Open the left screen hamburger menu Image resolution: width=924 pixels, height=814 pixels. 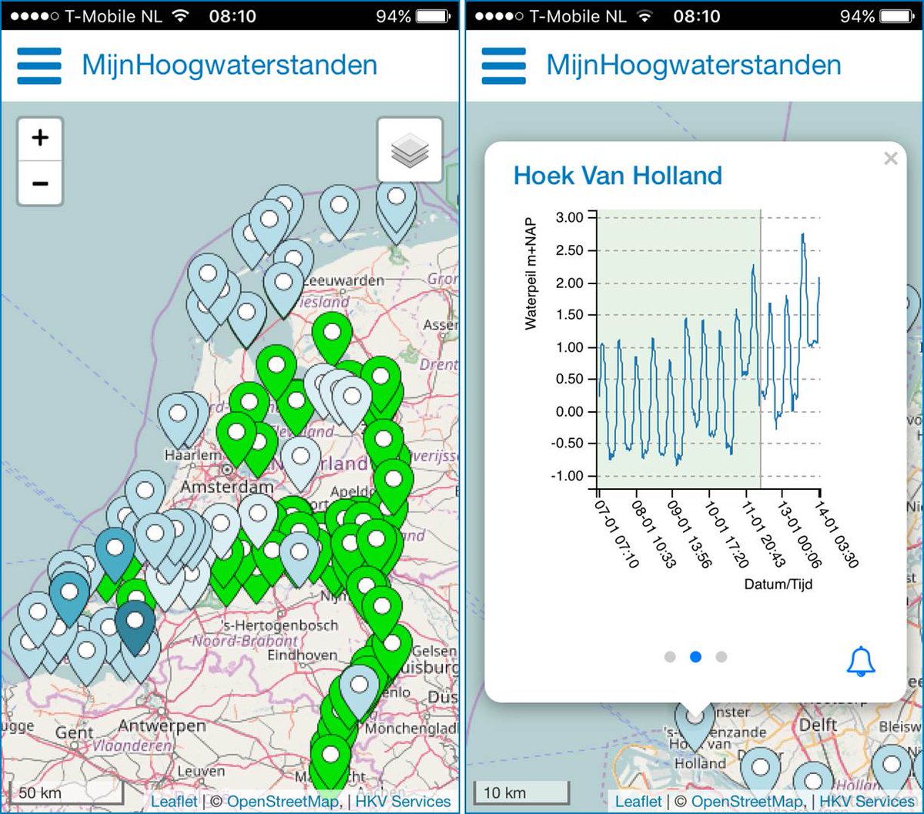[x=38, y=65]
